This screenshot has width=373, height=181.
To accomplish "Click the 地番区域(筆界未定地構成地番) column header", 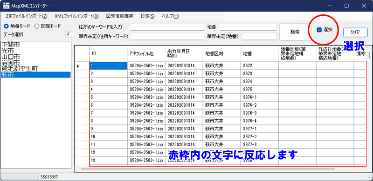I will click(x=297, y=53).
